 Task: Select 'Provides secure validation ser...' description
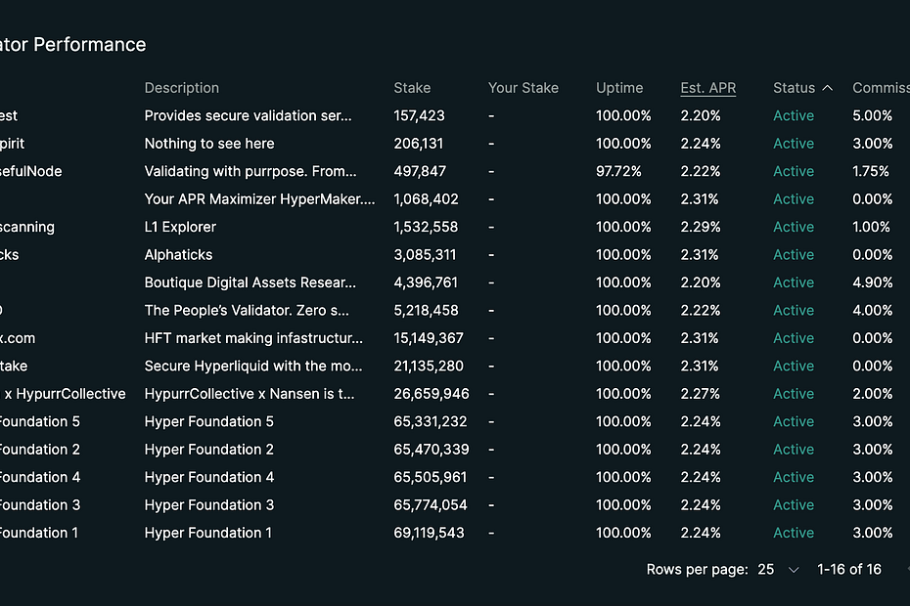248,116
